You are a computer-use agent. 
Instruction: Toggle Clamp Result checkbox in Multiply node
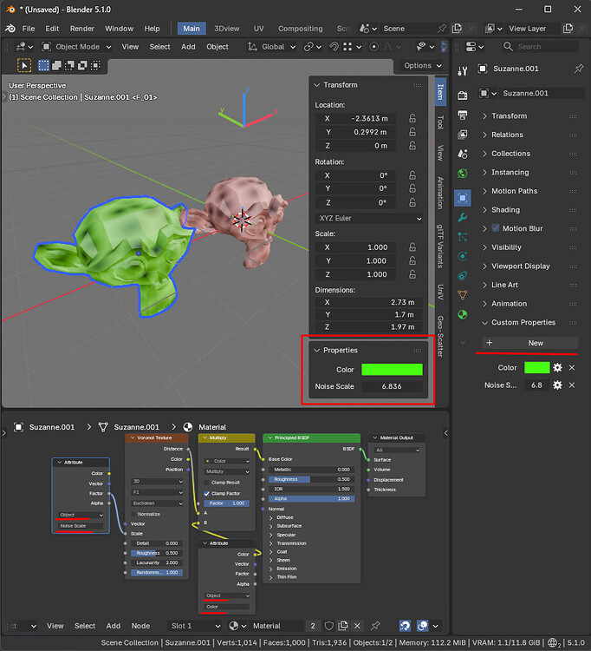[x=207, y=483]
